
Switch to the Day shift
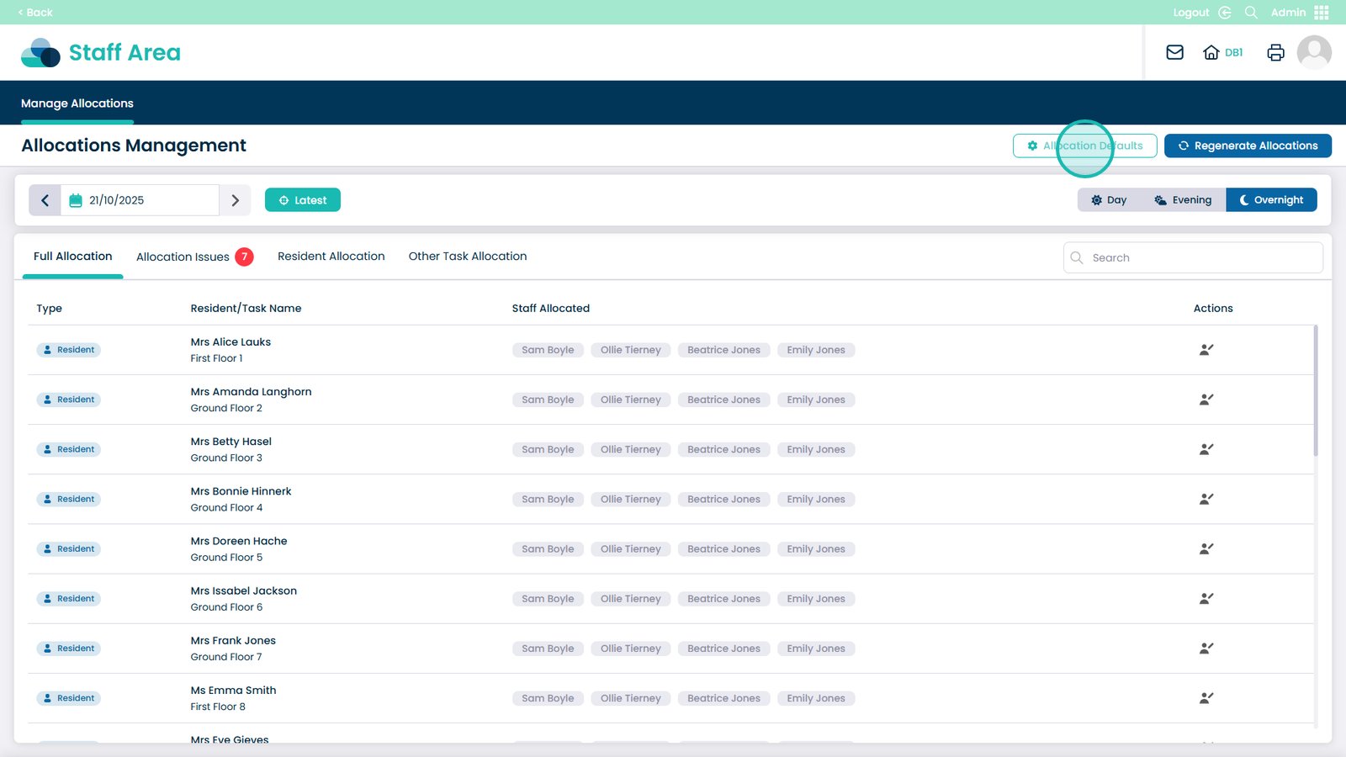tap(1109, 200)
